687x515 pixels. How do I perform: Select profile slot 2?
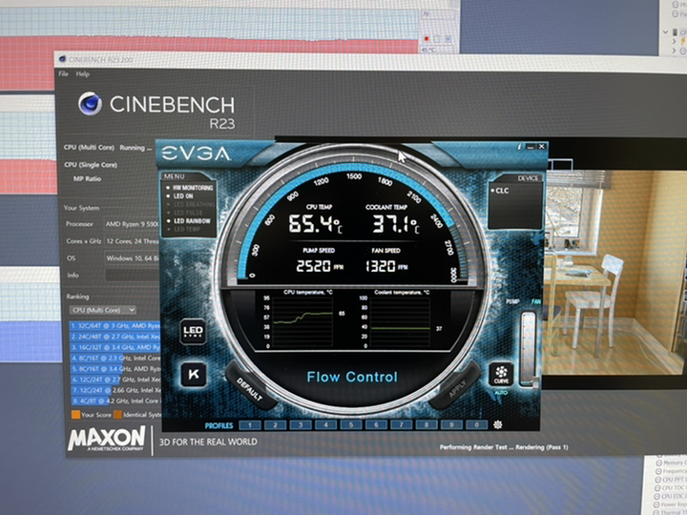[276, 424]
